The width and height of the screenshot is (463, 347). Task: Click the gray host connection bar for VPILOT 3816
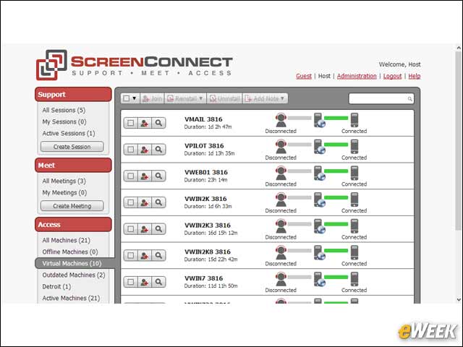[300, 145]
